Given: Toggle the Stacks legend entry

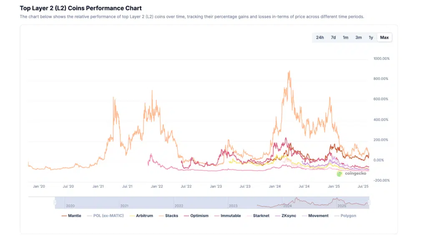Looking at the screenshot, I should [168, 216].
